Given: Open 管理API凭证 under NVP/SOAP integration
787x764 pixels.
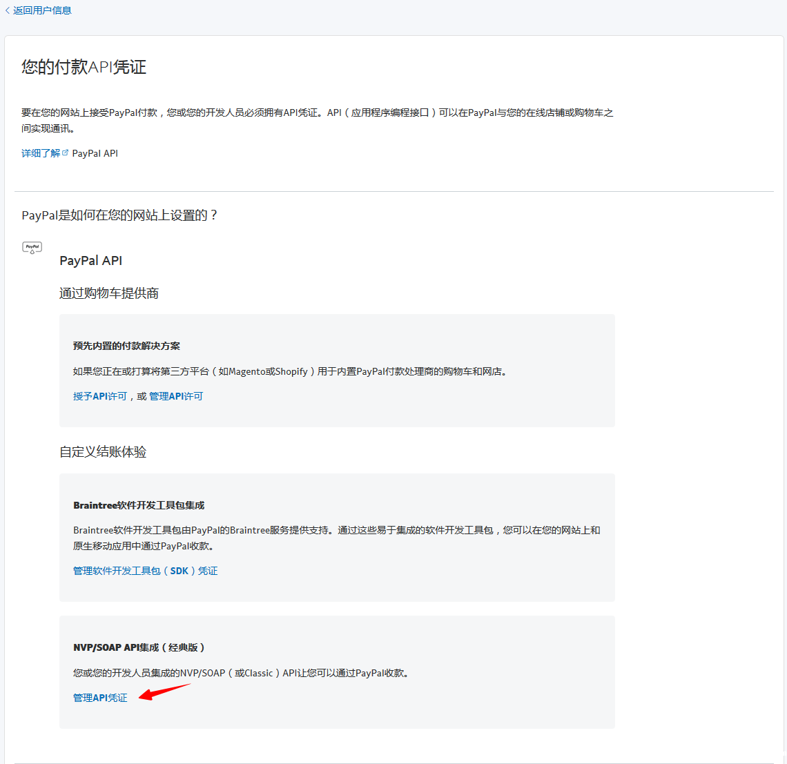Looking at the screenshot, I should [x=100, y=698].
